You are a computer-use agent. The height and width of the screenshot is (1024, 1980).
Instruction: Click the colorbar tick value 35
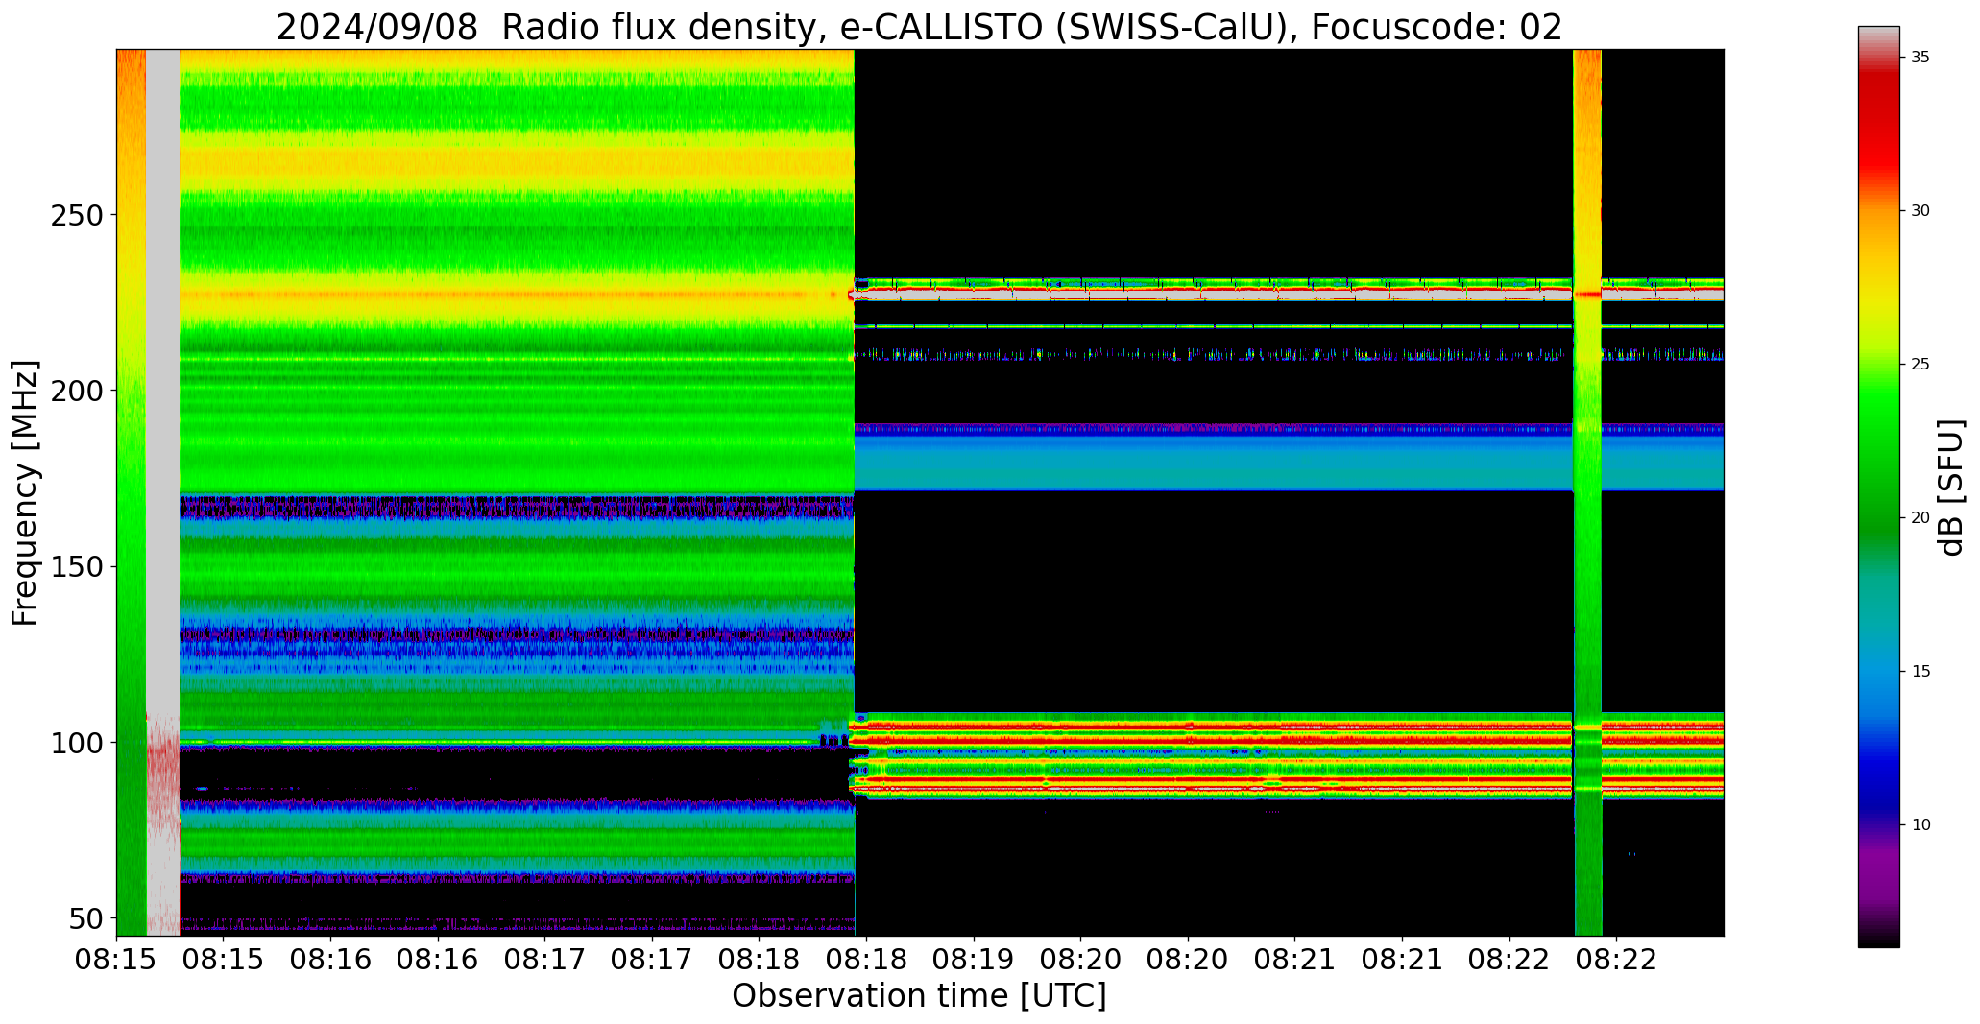click(1920, 58)
